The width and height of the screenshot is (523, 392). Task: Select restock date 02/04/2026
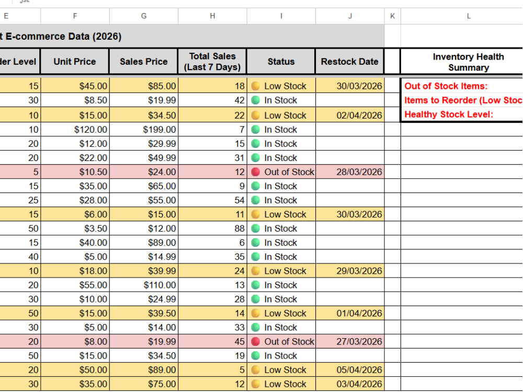350,116
